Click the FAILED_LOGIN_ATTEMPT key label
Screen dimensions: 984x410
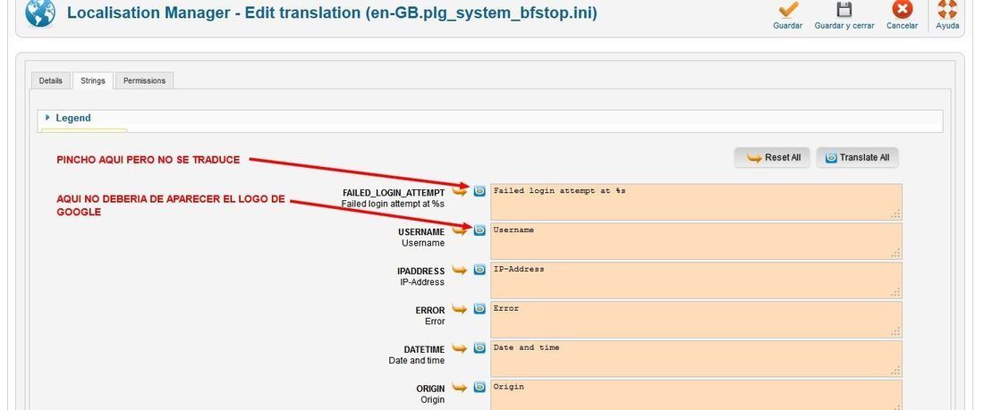394,193
